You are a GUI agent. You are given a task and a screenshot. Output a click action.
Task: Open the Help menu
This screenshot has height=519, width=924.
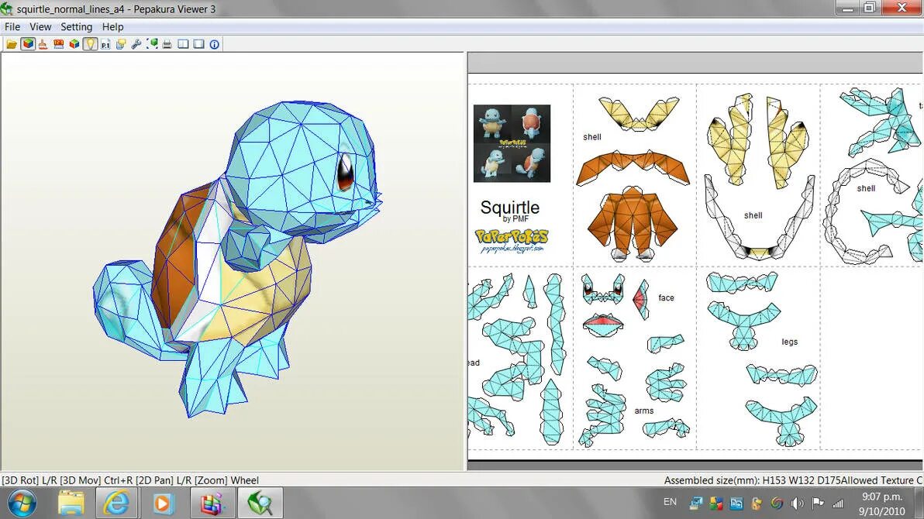tap(112, 26)
